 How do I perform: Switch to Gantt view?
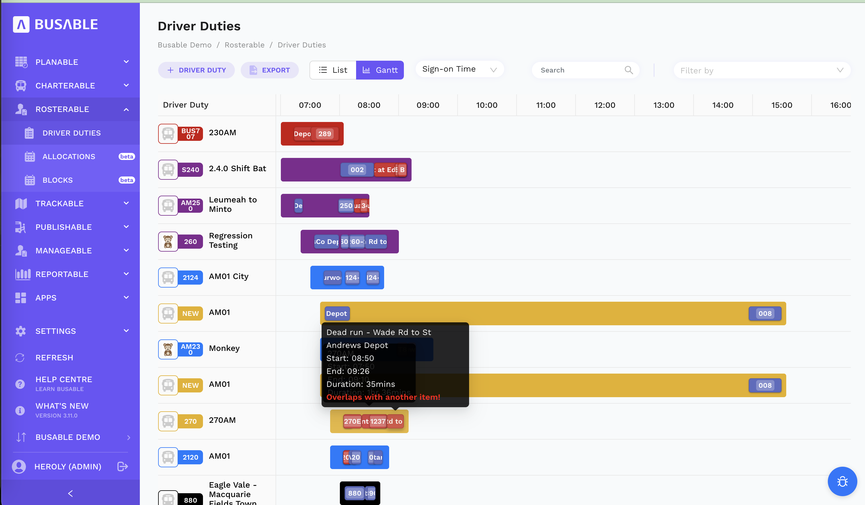coord(380,70)
